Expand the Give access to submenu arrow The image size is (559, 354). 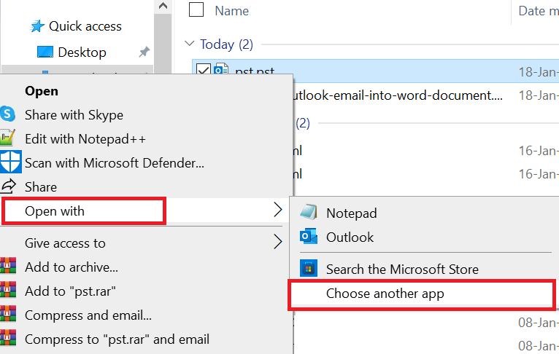(278, 242)
